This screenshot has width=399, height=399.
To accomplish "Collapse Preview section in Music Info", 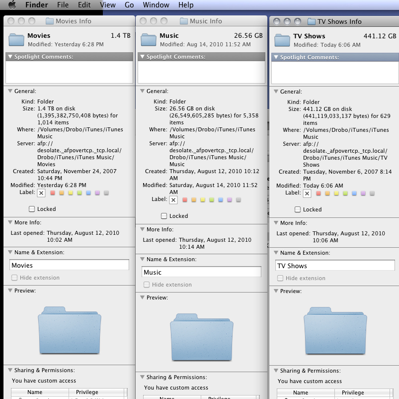I will (x=143, y=298).
